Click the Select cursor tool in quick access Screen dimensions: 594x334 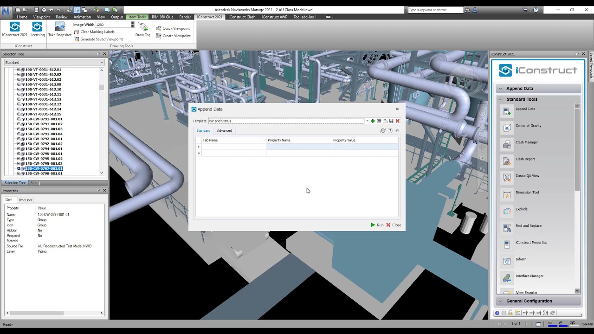pos(77,10)
